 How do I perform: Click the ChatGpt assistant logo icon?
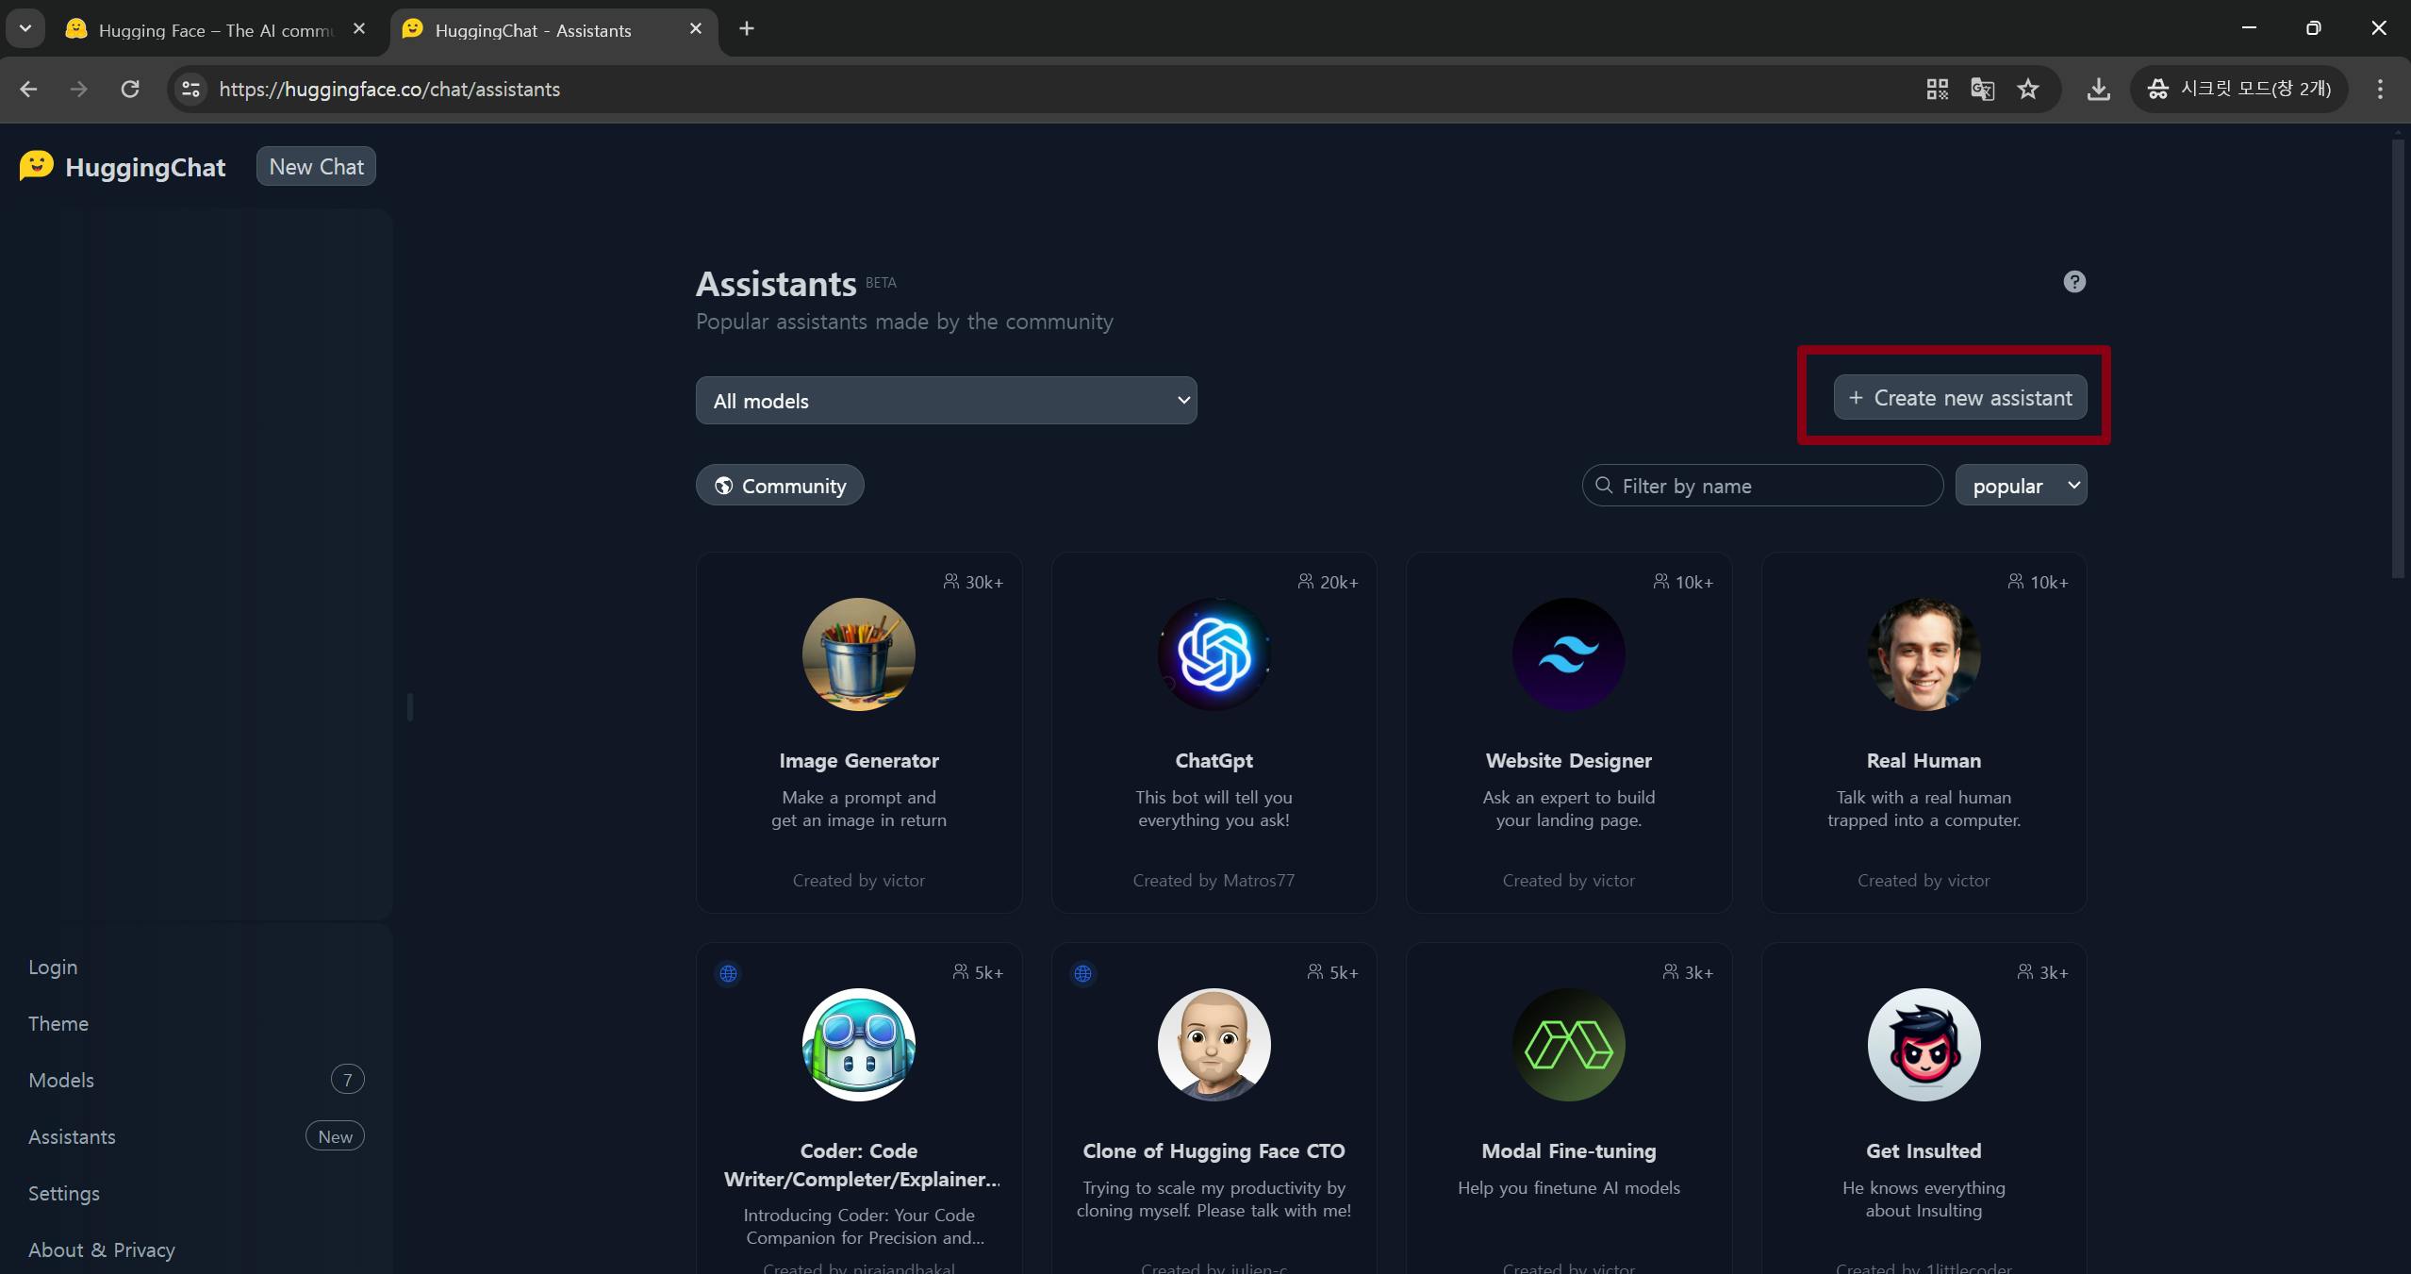pos(1214,654)
